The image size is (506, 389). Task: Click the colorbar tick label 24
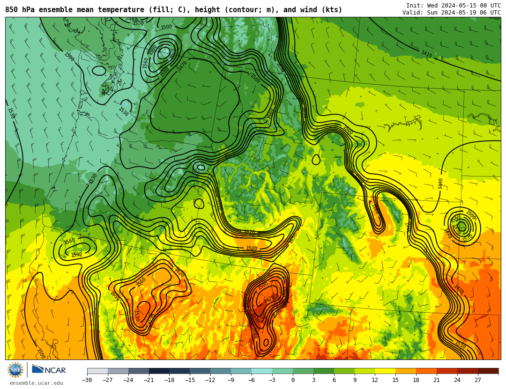[x=458, y=380]
